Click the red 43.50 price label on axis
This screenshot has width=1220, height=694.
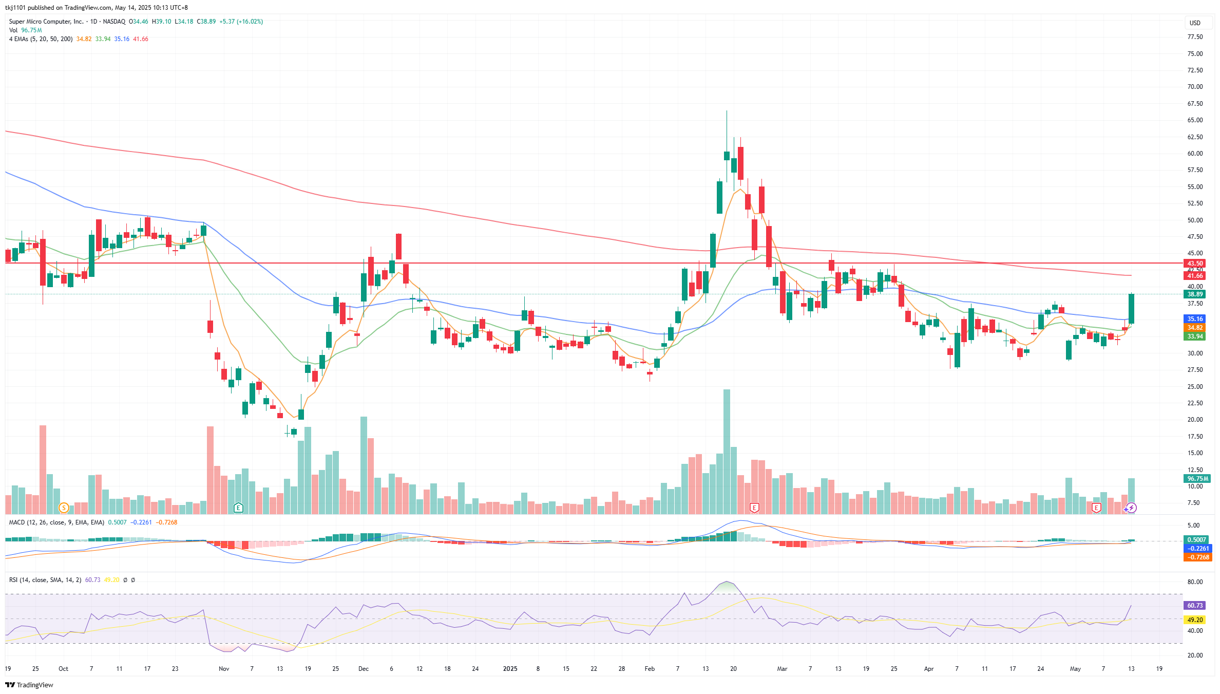(x=1195, y=264)
